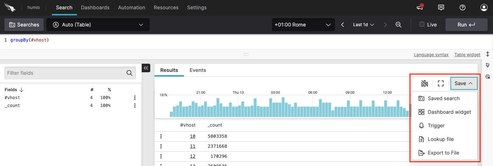Viewport: 493px width, 166px height.
Task: Open the Dashboards menu
Action: (x=95, y=8)
